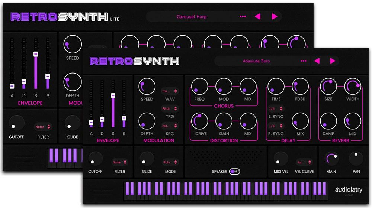
Task: Click the Chorus FREQ knob
Action: 199,87
